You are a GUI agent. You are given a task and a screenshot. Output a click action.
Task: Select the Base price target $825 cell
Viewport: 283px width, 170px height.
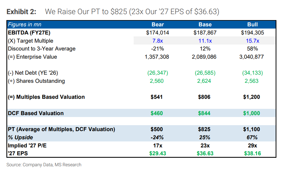(205, 129)
